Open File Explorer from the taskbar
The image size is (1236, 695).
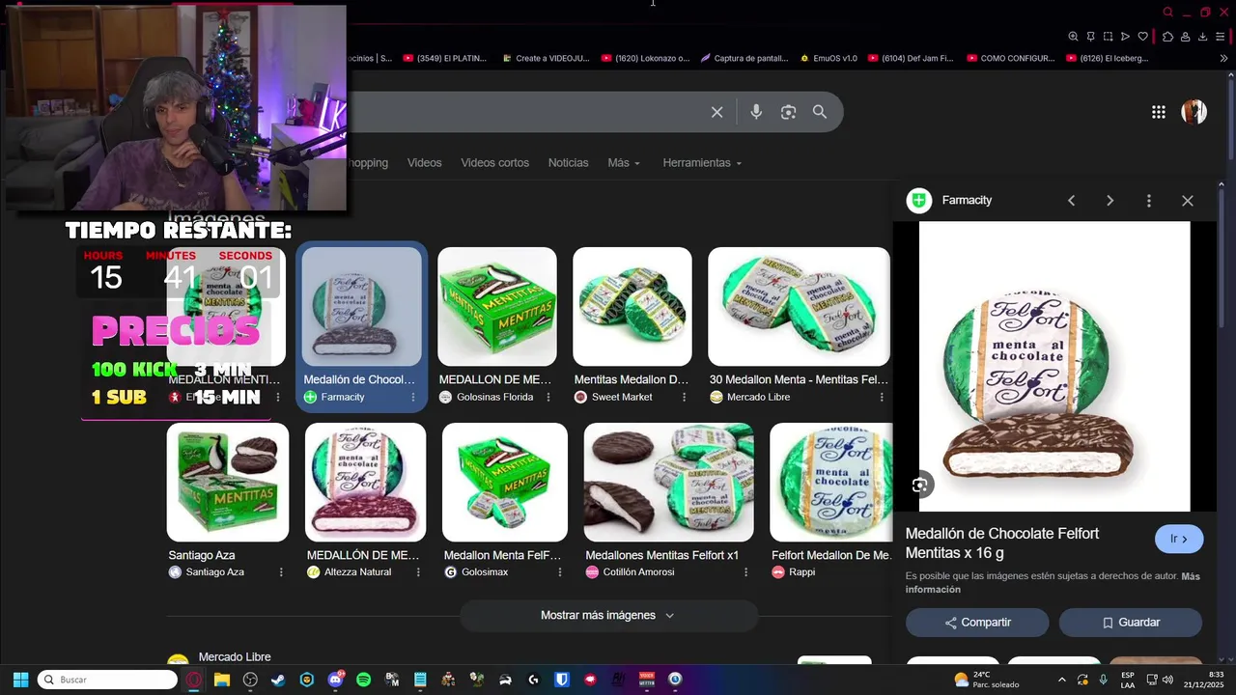click(221, 680)
